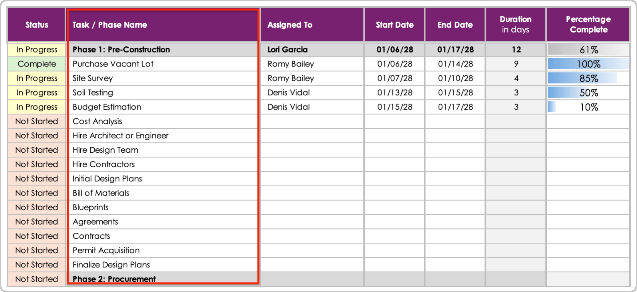Click the Lori Garcia assignee cell
The width and height of the screenshot is (637, 292).
[x=288, y=50]
